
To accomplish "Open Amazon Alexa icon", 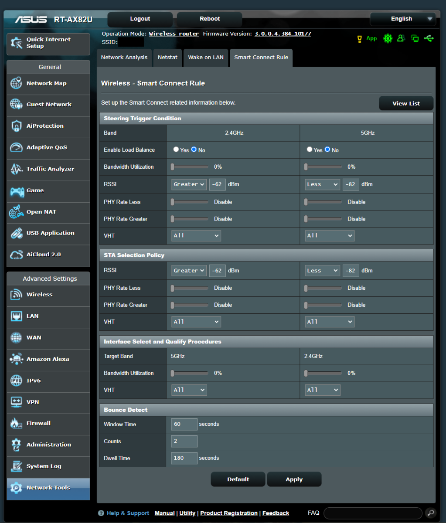I will [x=16, y=359].
